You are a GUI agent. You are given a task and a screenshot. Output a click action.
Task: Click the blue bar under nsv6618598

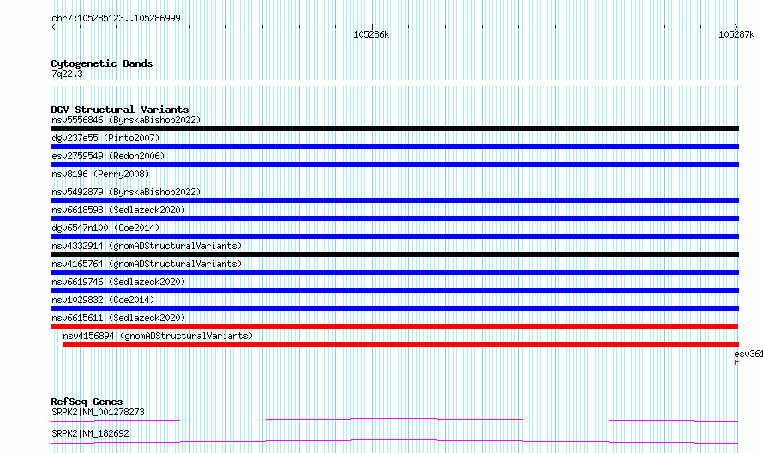click(x=394, y=218)
